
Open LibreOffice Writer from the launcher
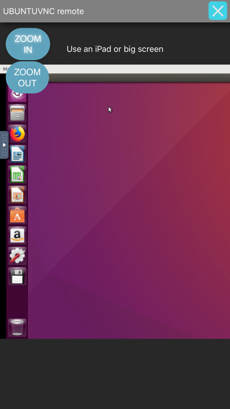click(x=17, y=154)
